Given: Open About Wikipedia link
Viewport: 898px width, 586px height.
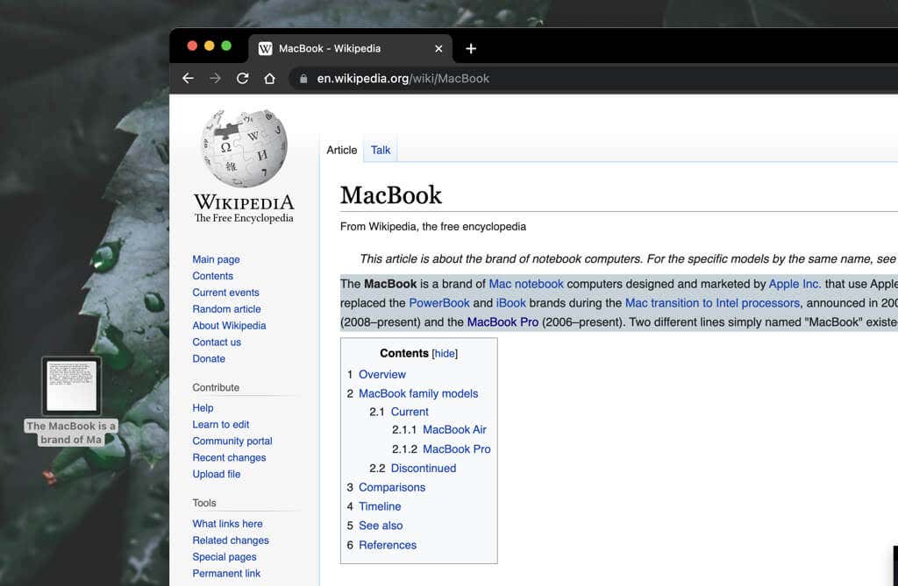Looking at the screenshot, I should pyautogui.click(x=229, y=326).
